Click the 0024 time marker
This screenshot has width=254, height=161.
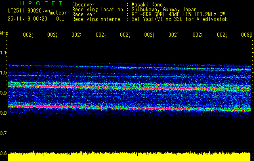(x=101, y=35)
